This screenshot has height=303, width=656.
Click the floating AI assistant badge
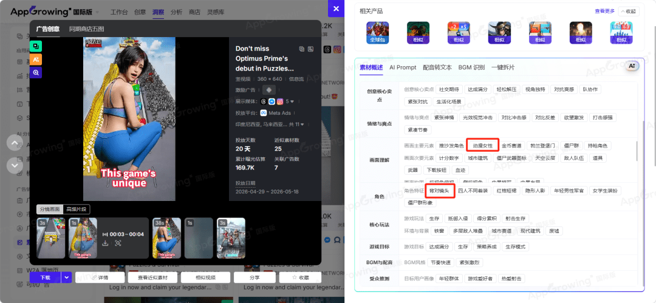point(632,66)
